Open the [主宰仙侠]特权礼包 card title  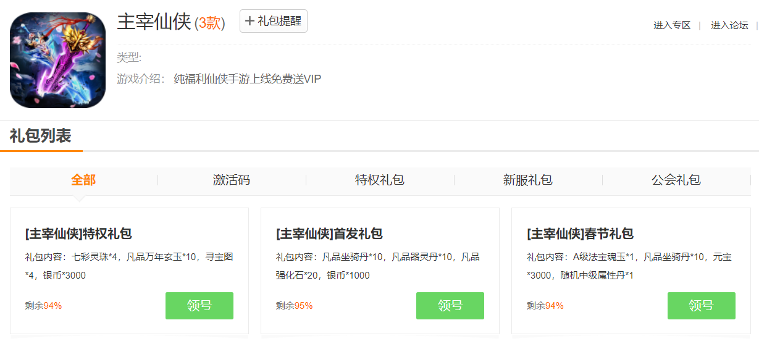tap(78, 234)
